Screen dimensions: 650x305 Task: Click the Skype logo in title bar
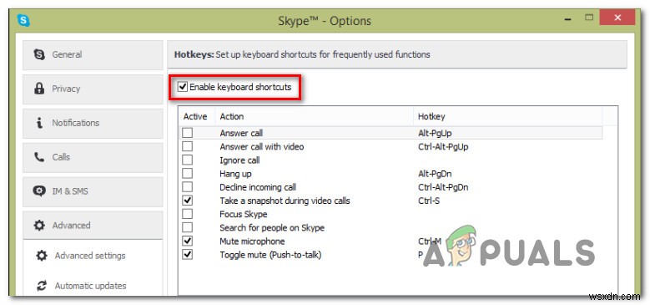pos(23,20)
